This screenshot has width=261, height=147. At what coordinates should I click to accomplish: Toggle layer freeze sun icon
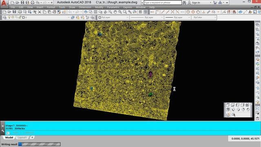tap(13, 17)
